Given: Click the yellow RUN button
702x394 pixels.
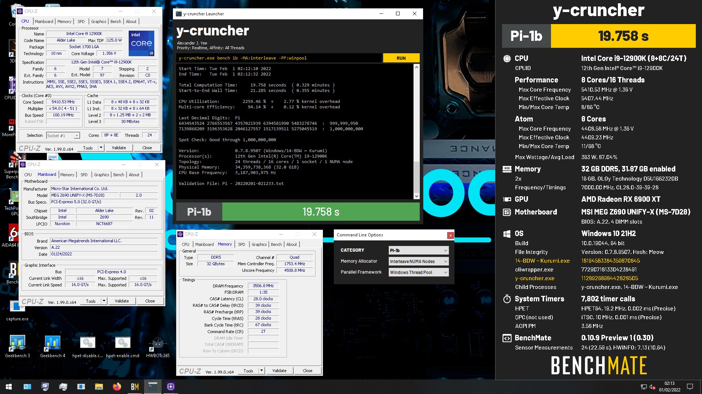Looking at the screenshot, I should pyautogui.click(x=401, y=58).
